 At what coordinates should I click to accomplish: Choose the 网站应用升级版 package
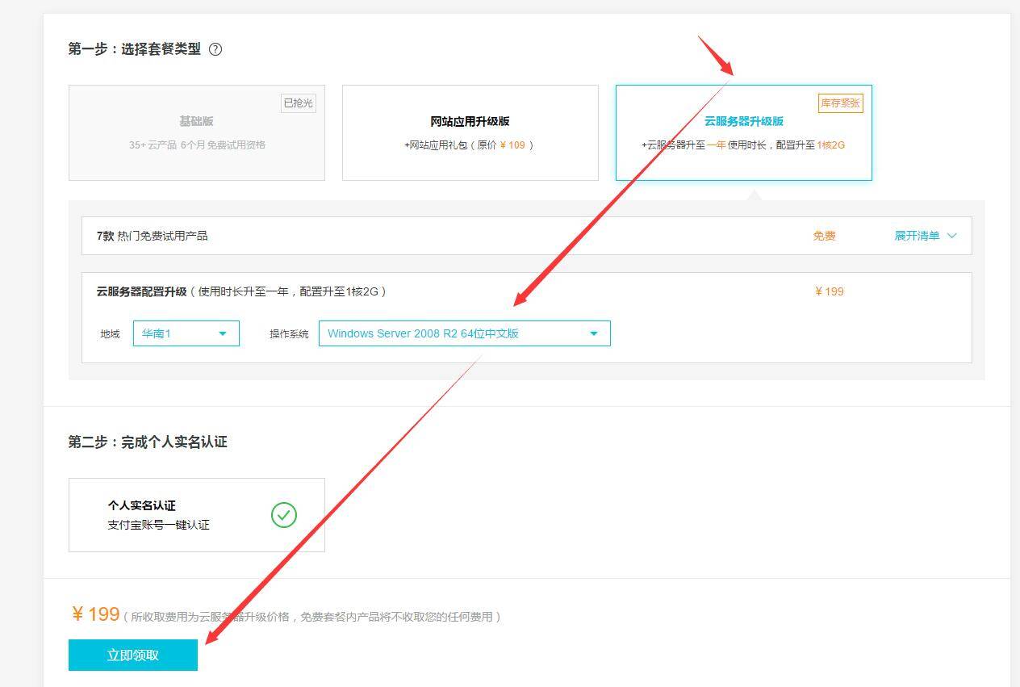470,132
